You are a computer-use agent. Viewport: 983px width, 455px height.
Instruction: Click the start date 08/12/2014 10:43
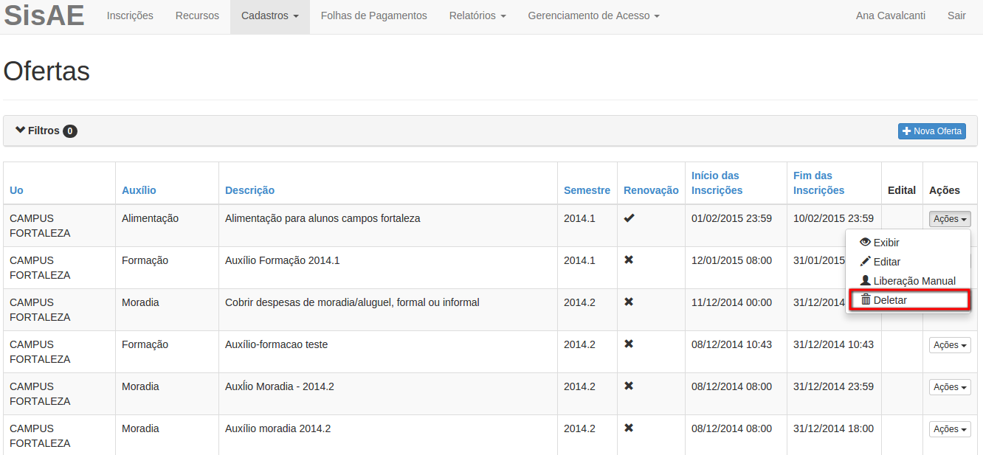731,344
